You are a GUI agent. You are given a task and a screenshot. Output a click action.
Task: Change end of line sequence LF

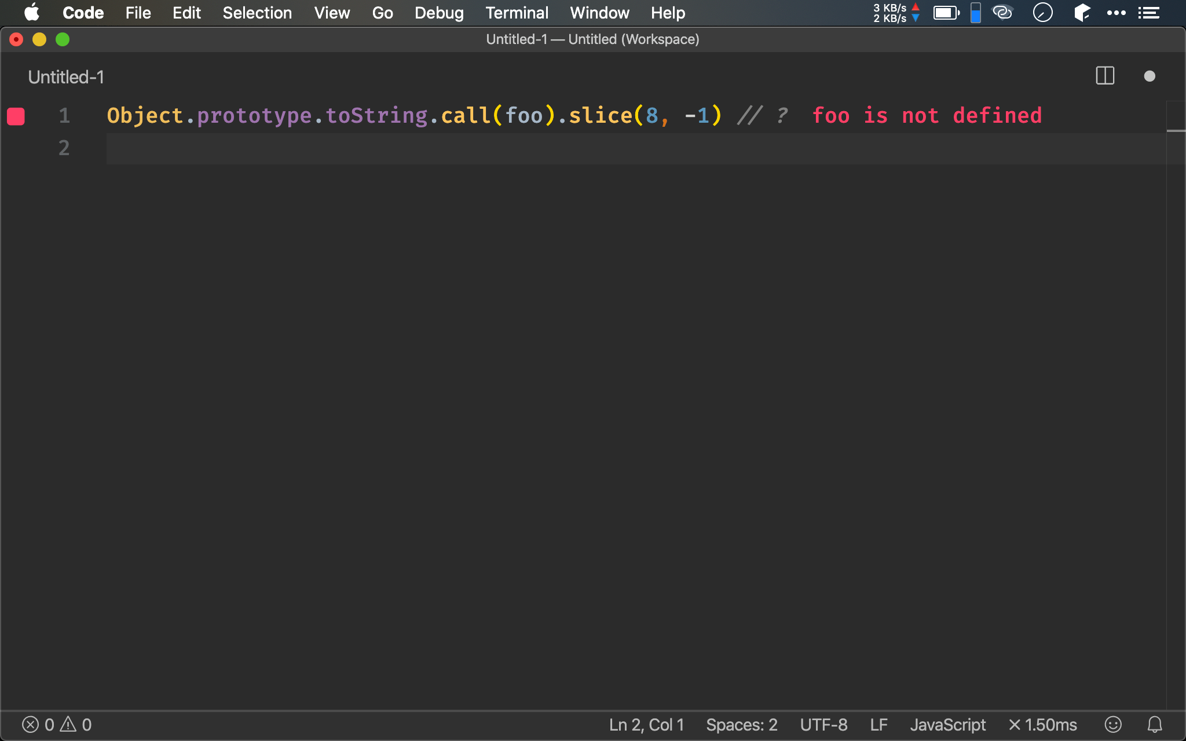click(x=878, y=725)
